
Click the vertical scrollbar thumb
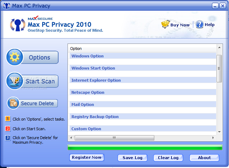219,68
